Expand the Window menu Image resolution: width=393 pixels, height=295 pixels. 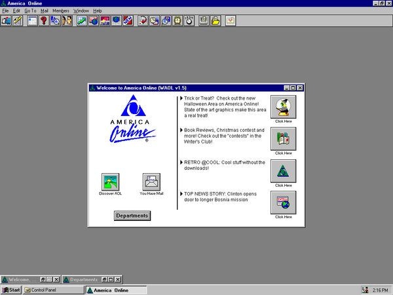click(81, 11)
